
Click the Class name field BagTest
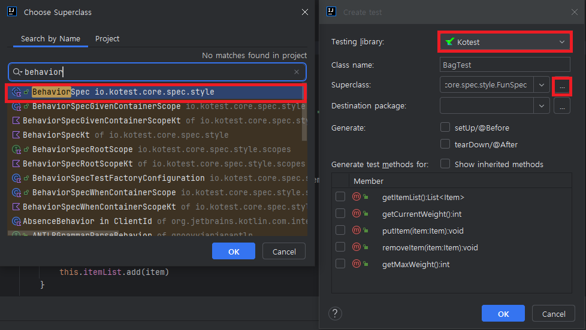click(505, 65)
